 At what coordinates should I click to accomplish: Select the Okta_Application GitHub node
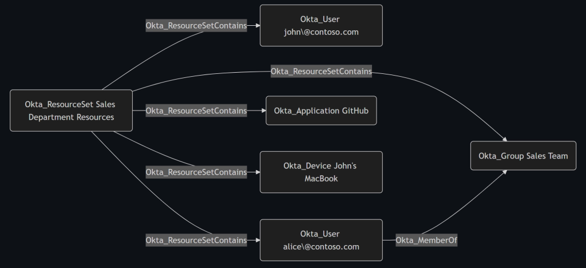click(321, 111)
